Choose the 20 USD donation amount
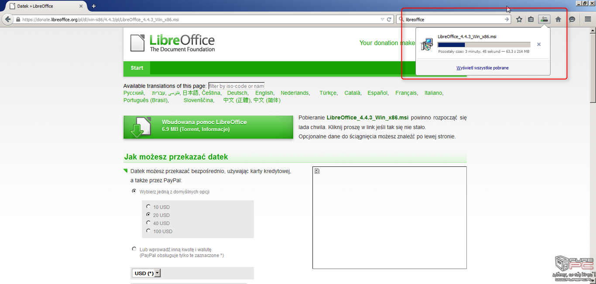 pyautogui.click(x=148, y=215)
